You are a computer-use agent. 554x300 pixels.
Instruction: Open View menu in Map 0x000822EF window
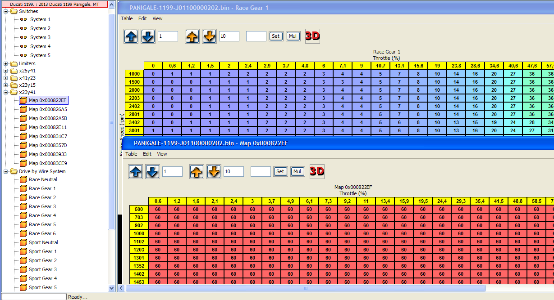[x=162, y=154]
